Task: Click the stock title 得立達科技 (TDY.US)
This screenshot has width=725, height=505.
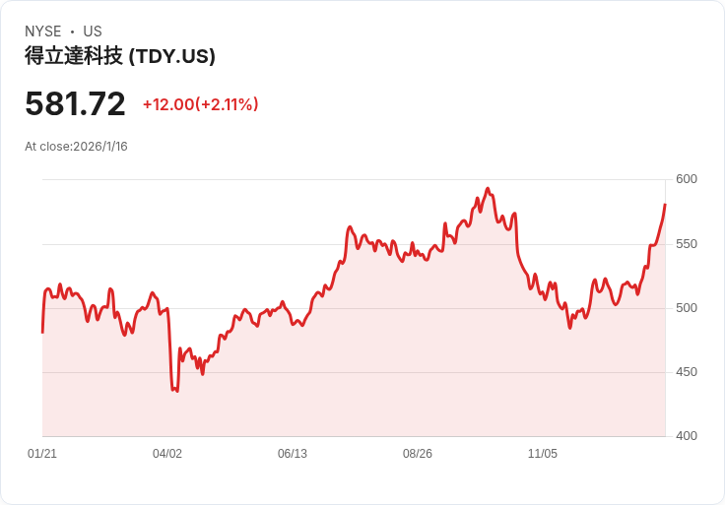Action: [120, 56]
